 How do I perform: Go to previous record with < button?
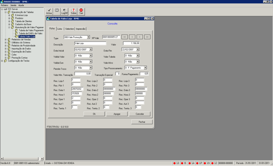pyautogui.click(x=132, y=37)
